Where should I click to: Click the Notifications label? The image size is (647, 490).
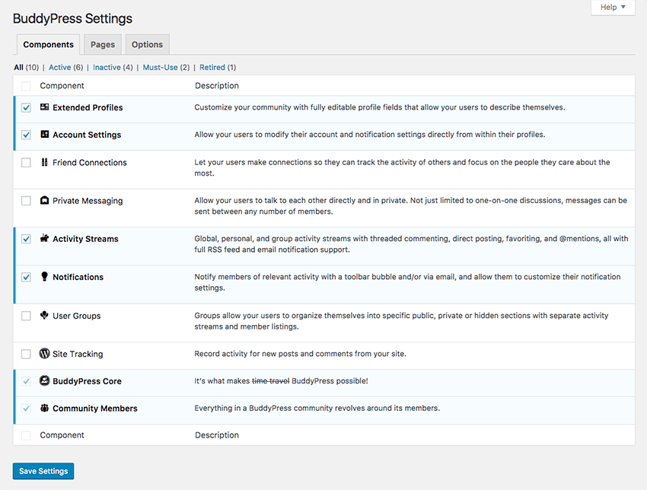(x=78, y=277)
